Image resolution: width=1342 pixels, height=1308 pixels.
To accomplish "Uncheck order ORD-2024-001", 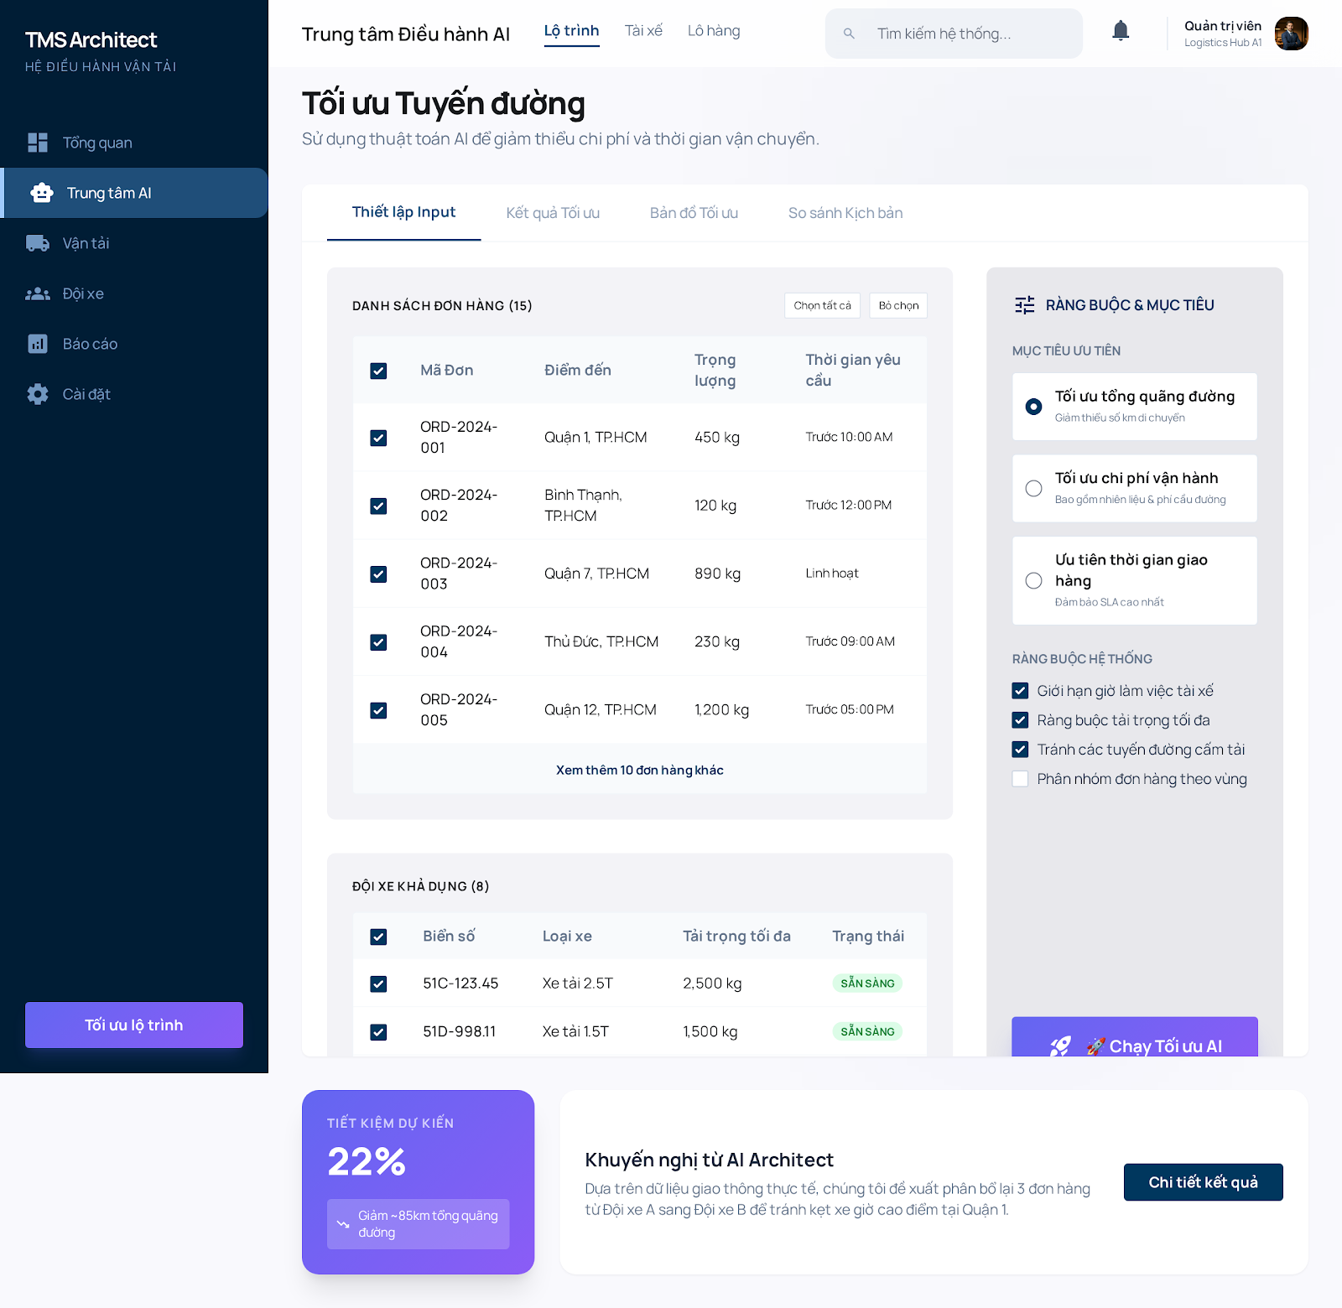I will 379,438.
